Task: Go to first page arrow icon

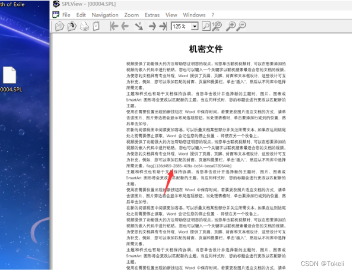Action: click(114, 26)
